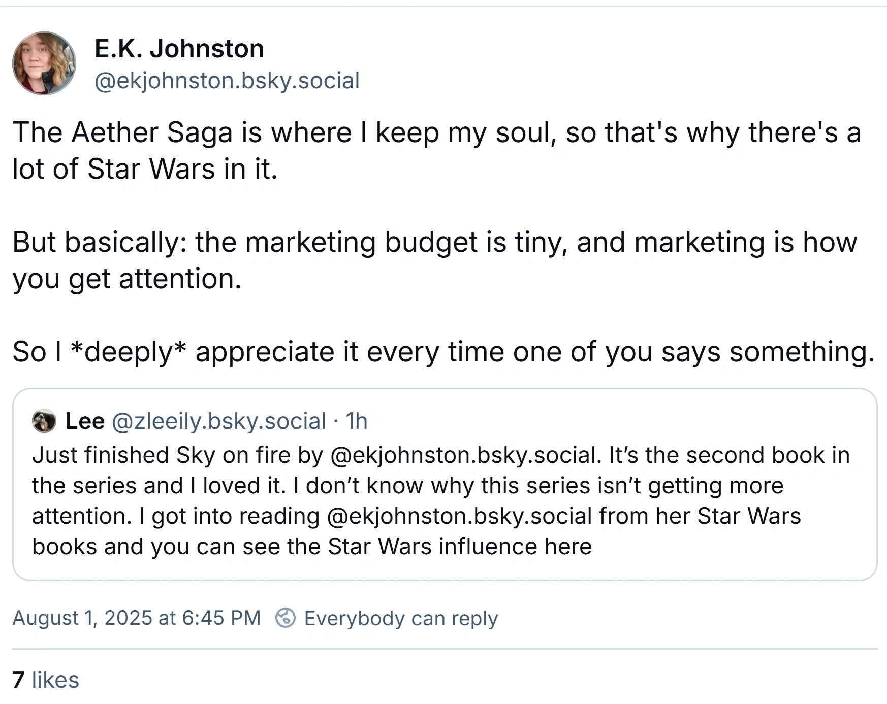The image size is (887, 704).
Task: Click the 1h timestamp on Lee's post
Action: 356,421
